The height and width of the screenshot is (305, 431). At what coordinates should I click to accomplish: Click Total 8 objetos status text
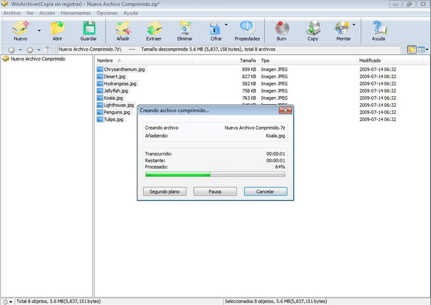[x=59, y=301]
